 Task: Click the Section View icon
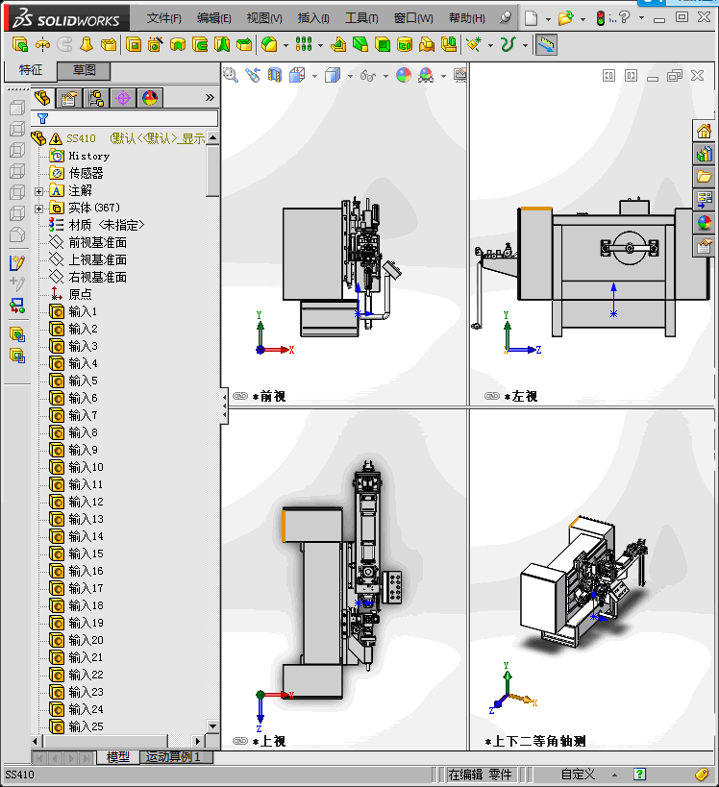pyautogui.click(x=275, y=75)
